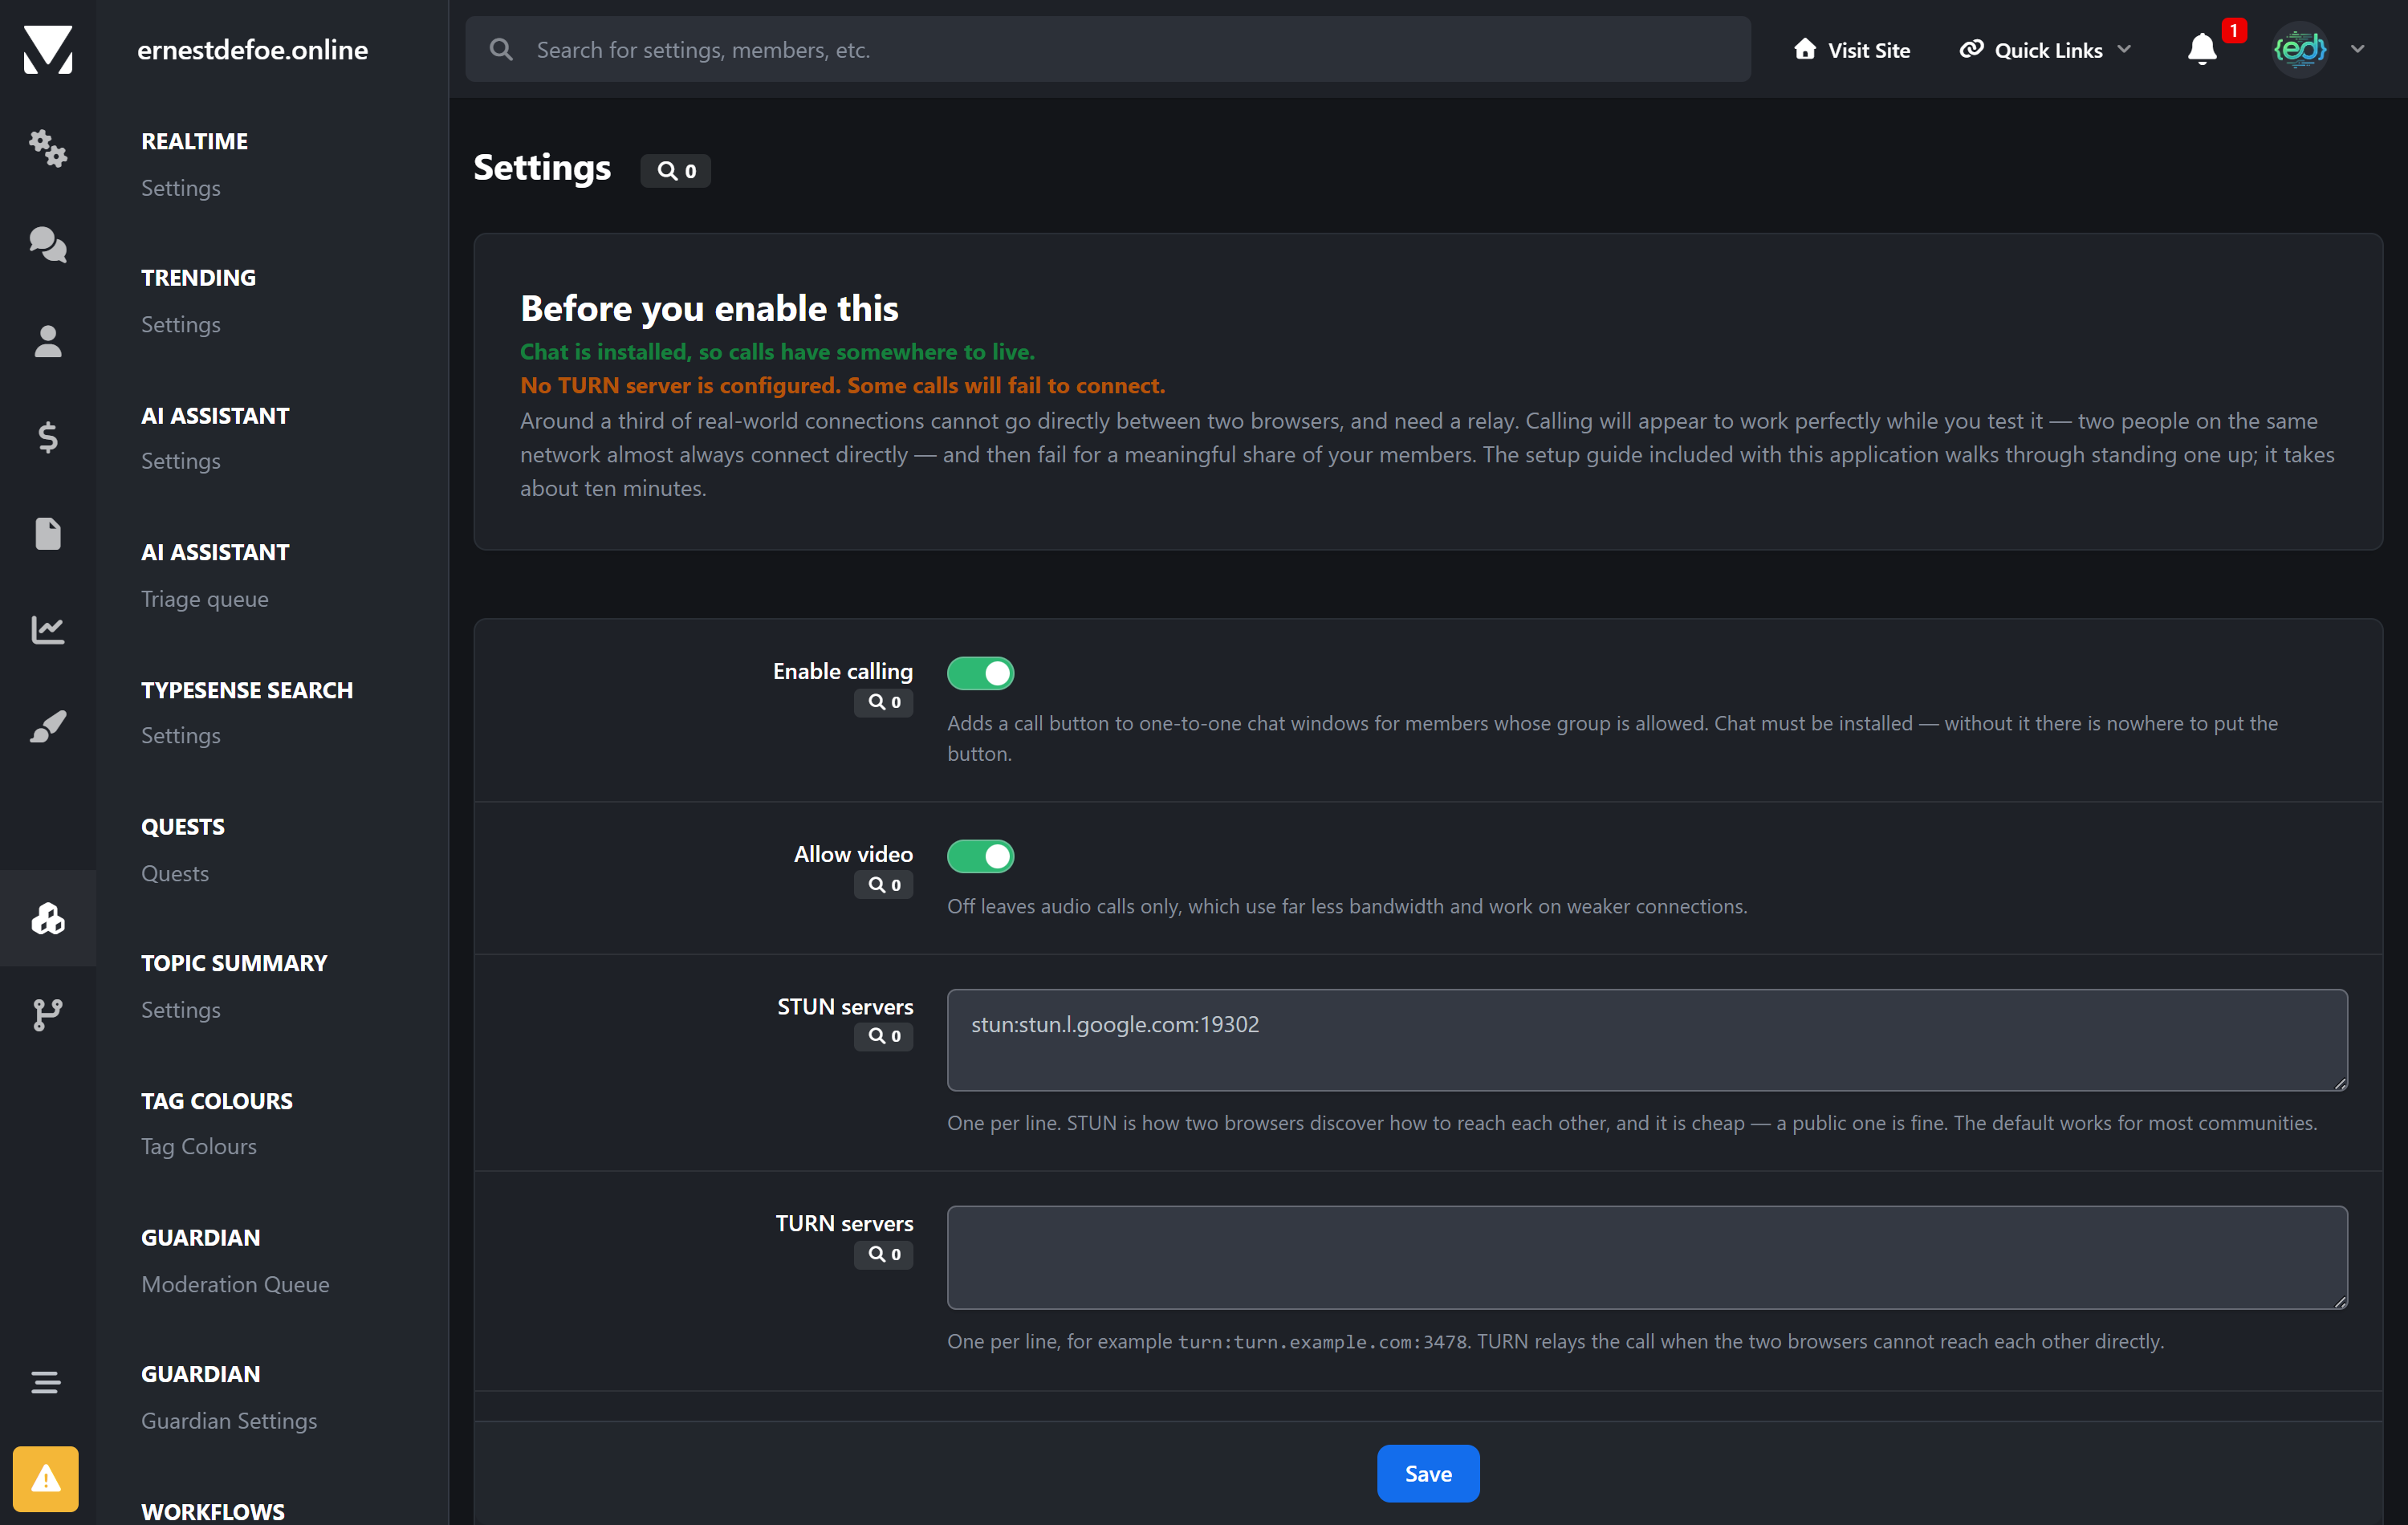Click the TURN servers textarea resize handle
The height and width of the screenshot is (1525, 2408).
pos(2340,1301)
